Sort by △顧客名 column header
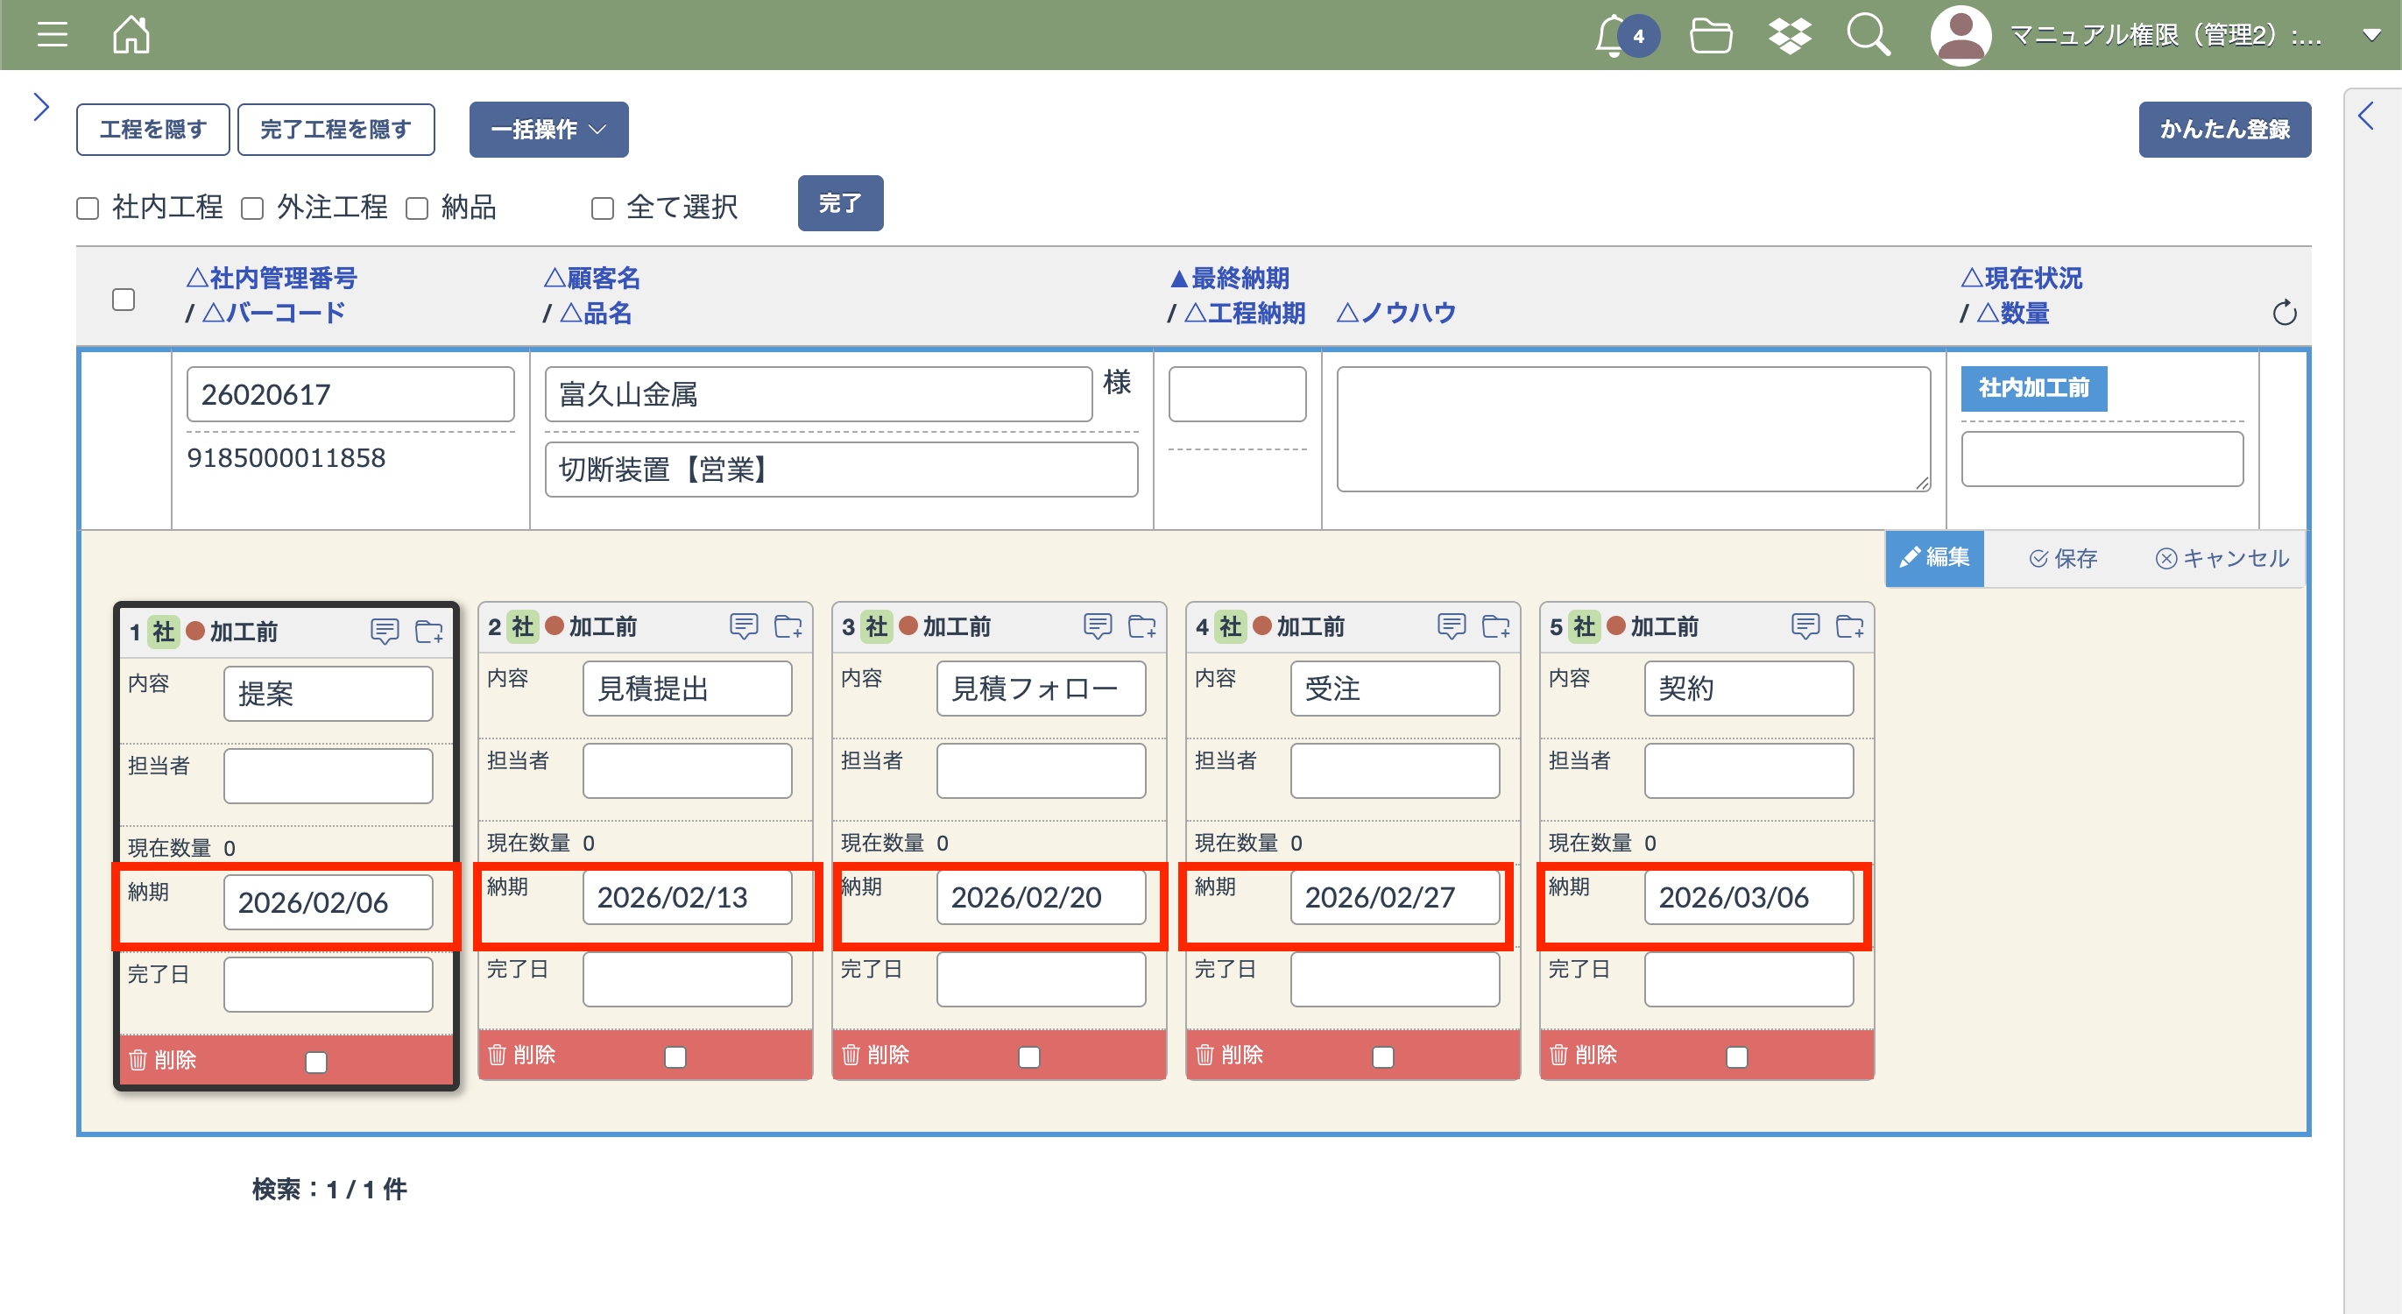Viewport: 2402px width, 1314px height. tap(593, 277)
